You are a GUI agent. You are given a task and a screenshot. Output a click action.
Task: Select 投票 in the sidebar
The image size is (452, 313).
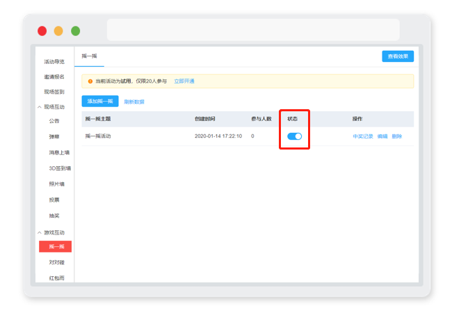coord(54,200)
